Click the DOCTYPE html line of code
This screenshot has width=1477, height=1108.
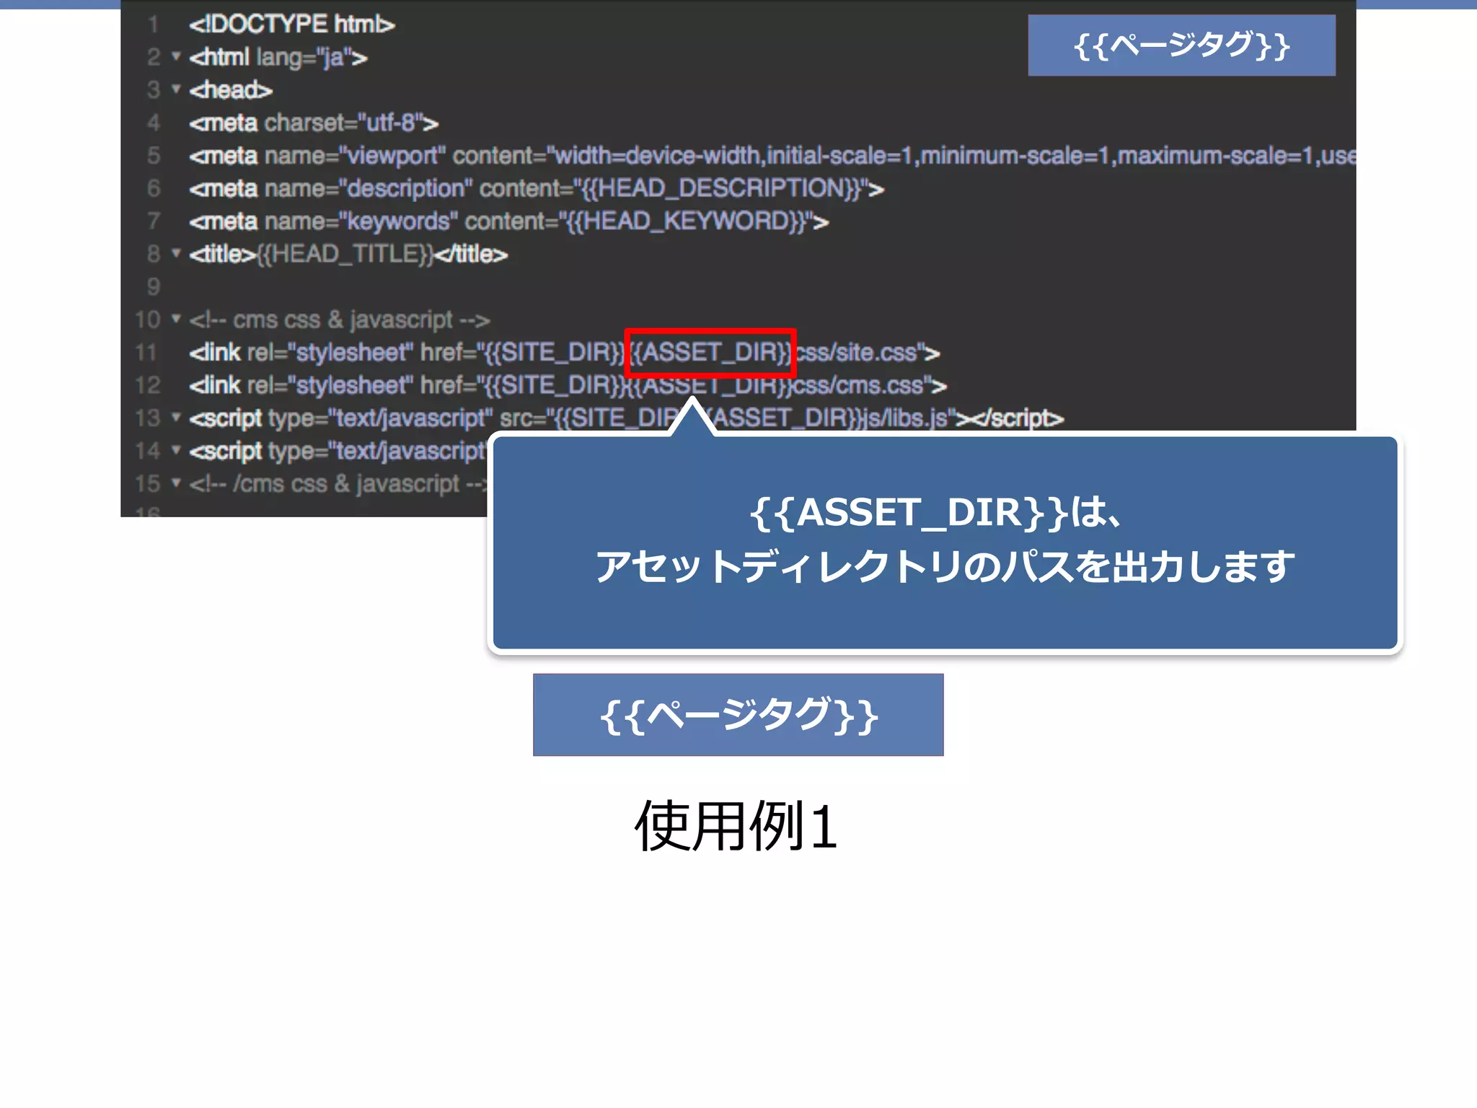(x=291, y=25)
